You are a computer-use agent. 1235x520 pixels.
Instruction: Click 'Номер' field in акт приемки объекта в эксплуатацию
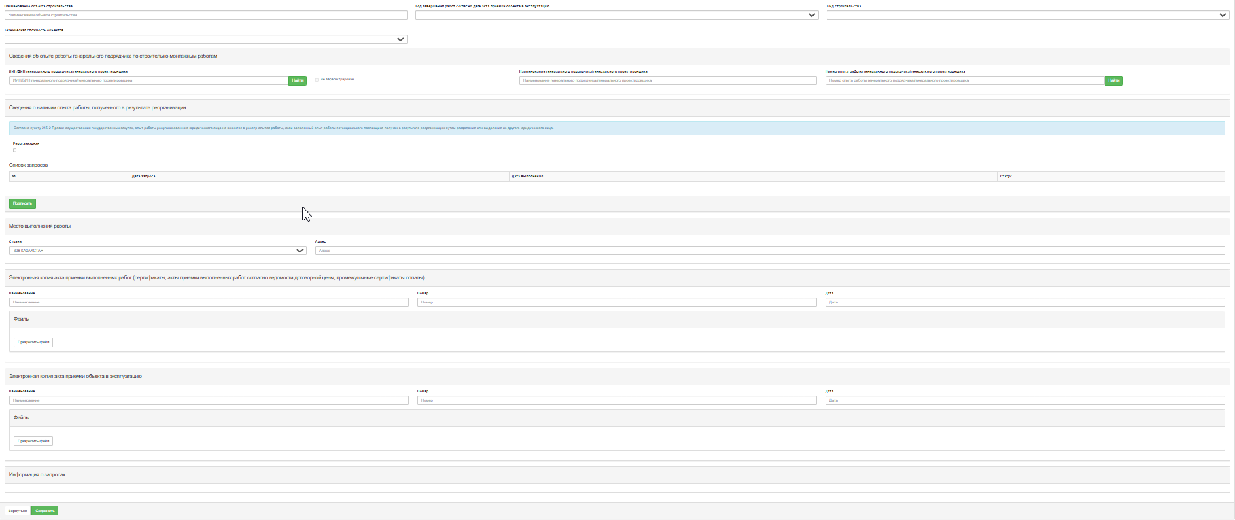click(x=617, y=400)
